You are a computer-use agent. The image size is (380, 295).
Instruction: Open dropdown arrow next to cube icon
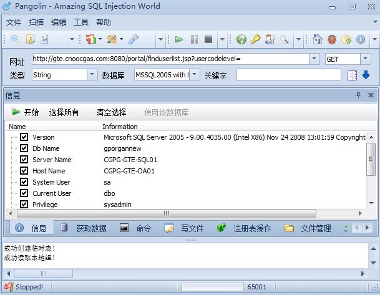100,39
